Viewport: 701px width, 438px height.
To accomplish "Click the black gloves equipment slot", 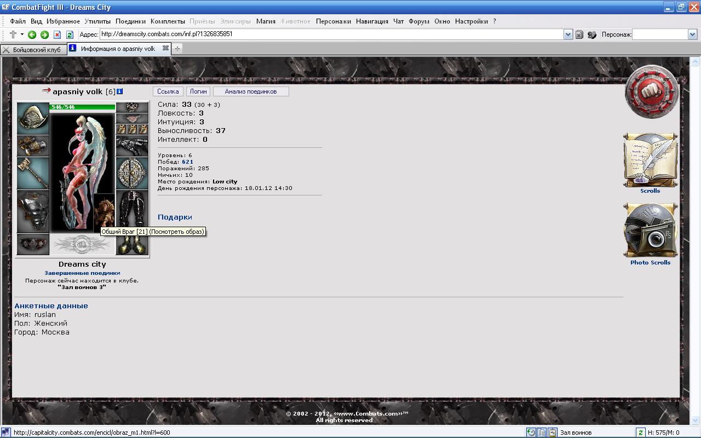I will click(x=132, y=146).
